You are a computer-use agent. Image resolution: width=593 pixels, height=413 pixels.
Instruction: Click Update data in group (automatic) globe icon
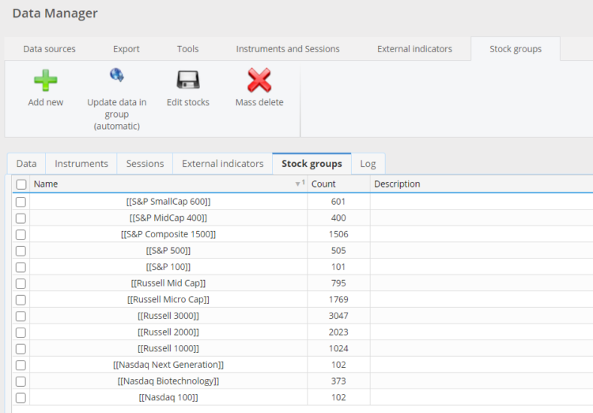[117, 75]
